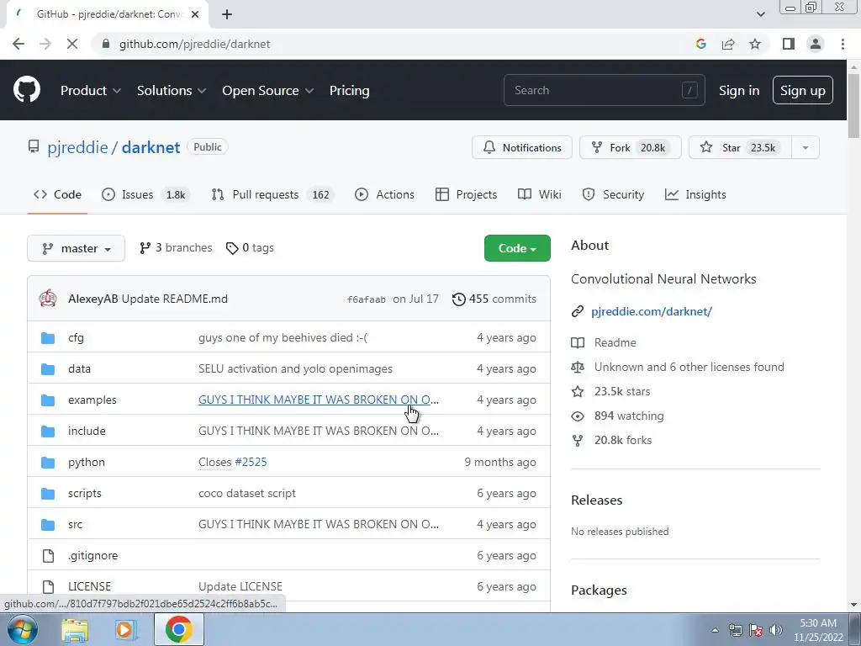The height and width of the screenshot is (646, 861).
Task: Switch to Pull requests tab
Action: [x=273, y=194]
